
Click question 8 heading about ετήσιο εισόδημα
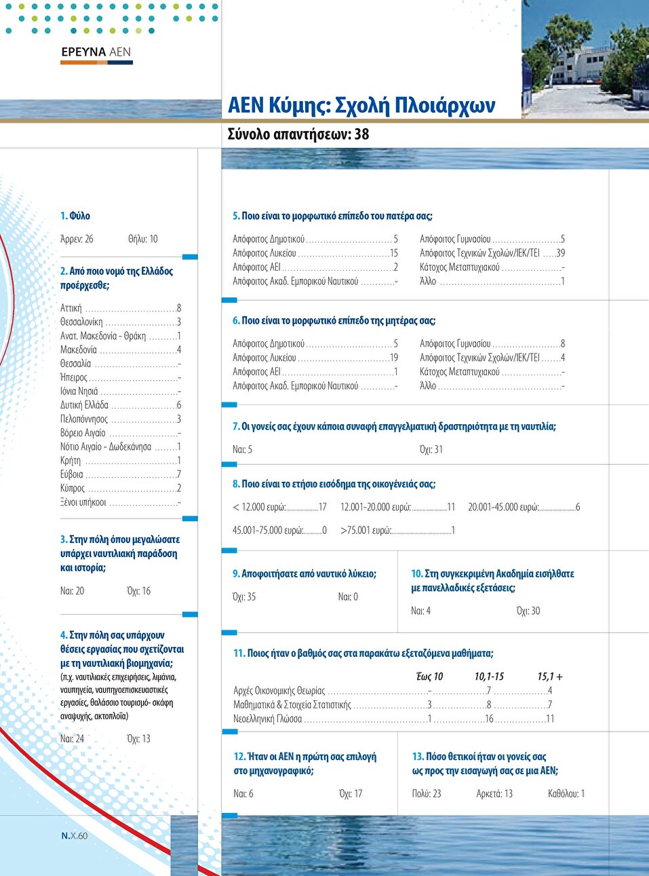(x=334, y=484)
